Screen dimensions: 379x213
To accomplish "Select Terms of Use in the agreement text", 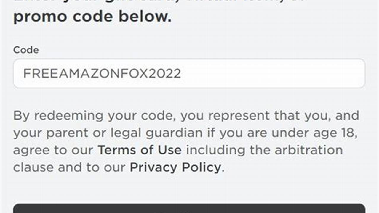I will pos(140,150).
